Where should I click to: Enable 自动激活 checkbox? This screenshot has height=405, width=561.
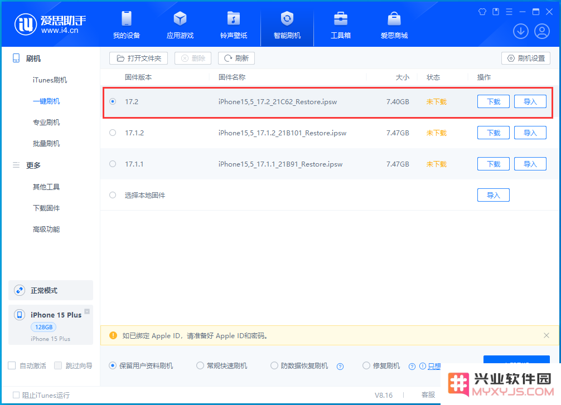[12, 365]
